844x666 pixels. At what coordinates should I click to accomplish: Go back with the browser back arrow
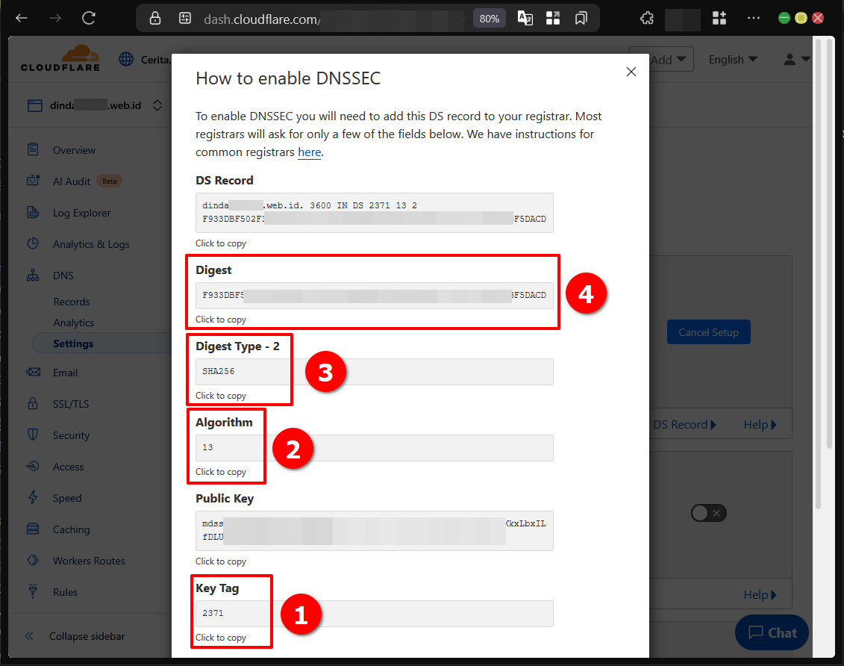(x=22, y=19)
